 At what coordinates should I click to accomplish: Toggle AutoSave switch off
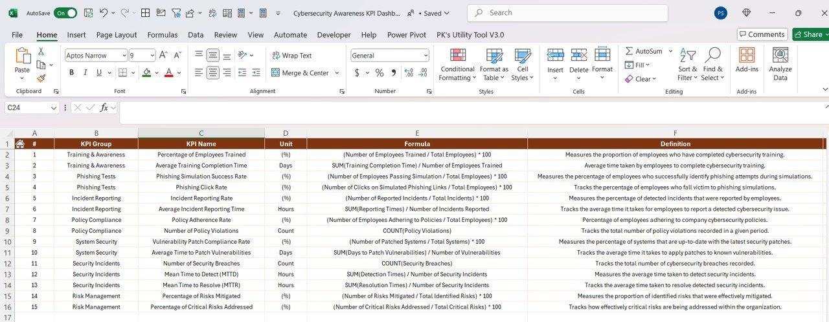click(65, 13)
